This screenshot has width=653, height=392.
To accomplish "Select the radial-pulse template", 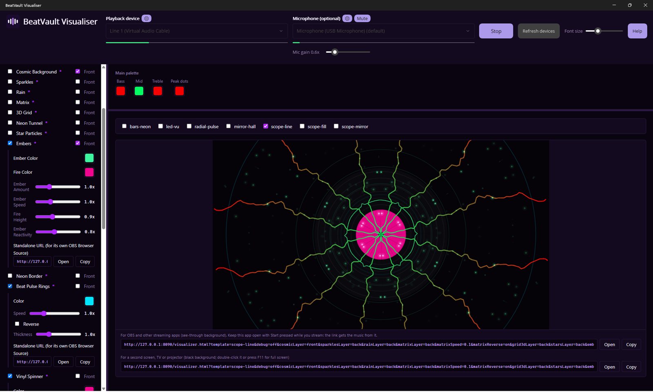I will (x=189, y=126).
